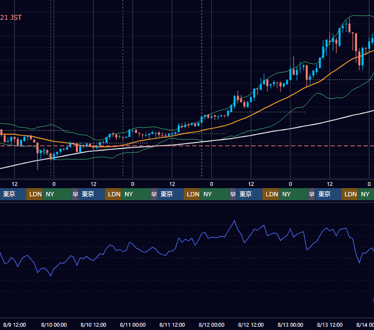Viewport: 374px width, 330px height.
Task: Select the 8/13 東京 session block
Action: [328, 194]
